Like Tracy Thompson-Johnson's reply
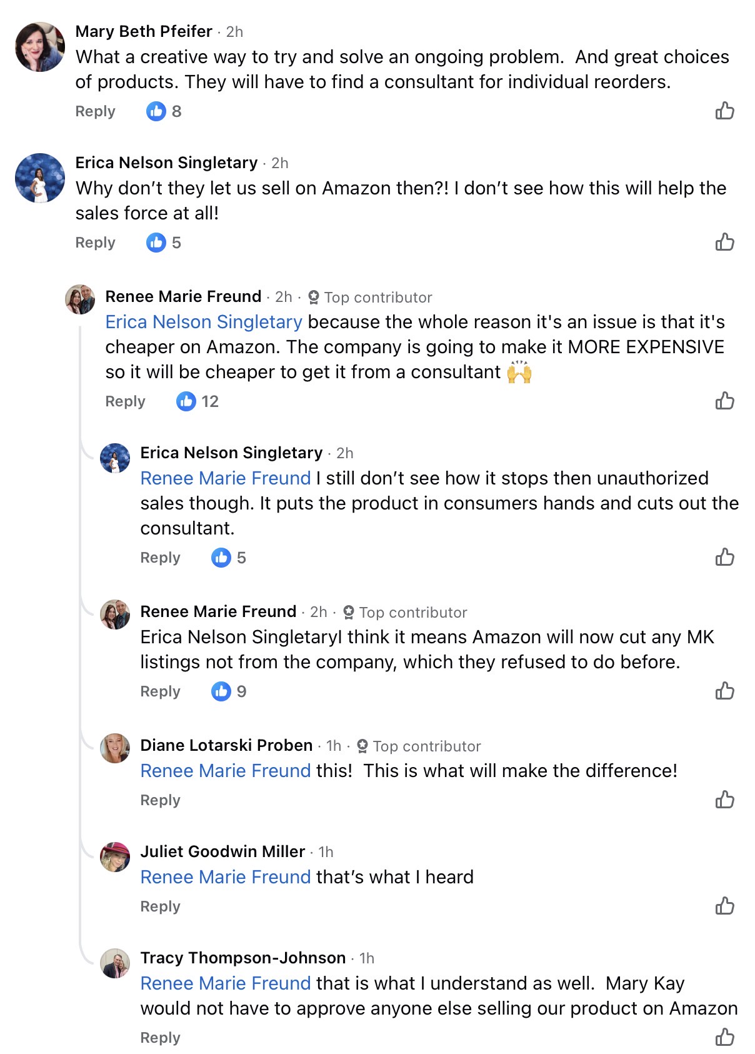 coord(724,1038)
